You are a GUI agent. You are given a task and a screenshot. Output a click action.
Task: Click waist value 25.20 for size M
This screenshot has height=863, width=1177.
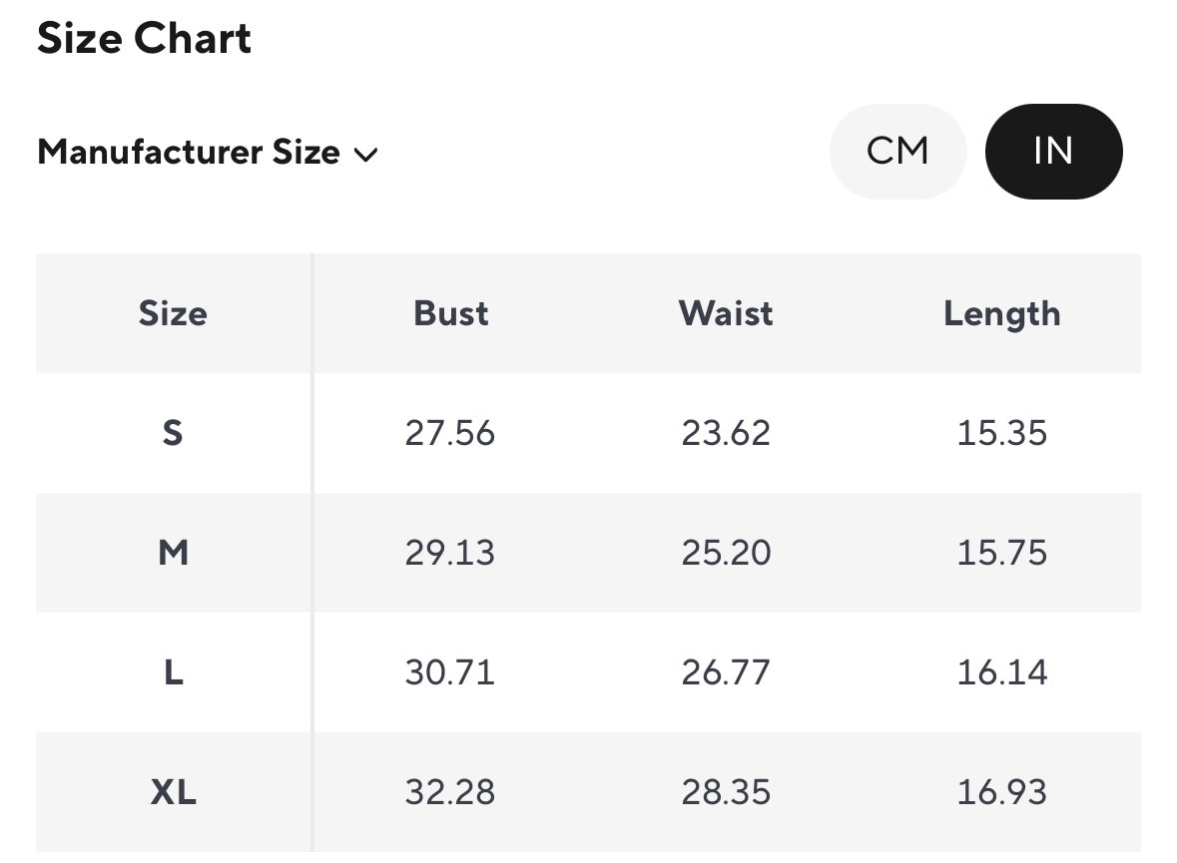726,553
